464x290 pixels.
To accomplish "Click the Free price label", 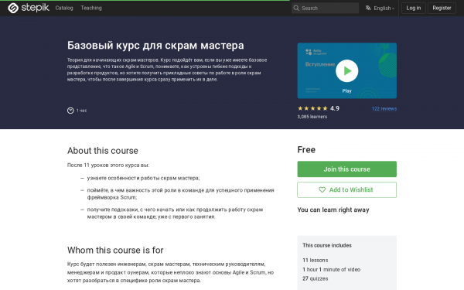I will [306, 150].
